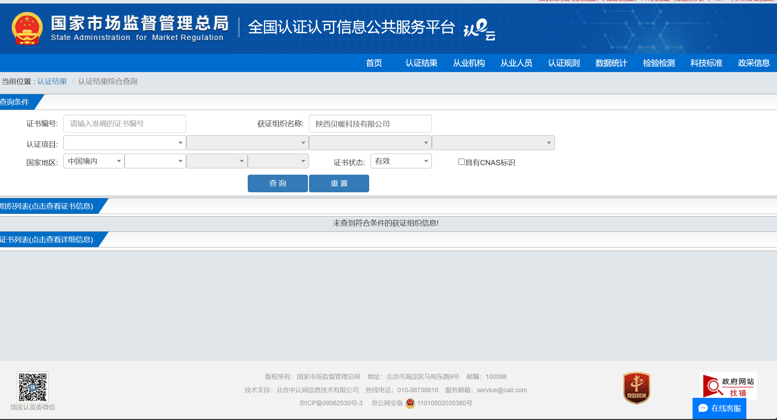Viewport: 777px width, 420px height.
Task: Focus the 获证组织名称 input field
Action: pos(370,124)
